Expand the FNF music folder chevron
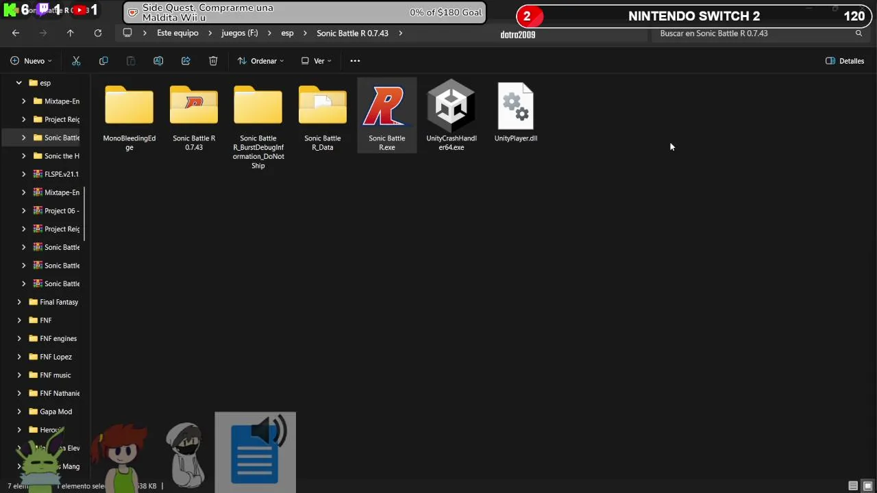Viewport: 877px width, 493px height. pos(19,375)
